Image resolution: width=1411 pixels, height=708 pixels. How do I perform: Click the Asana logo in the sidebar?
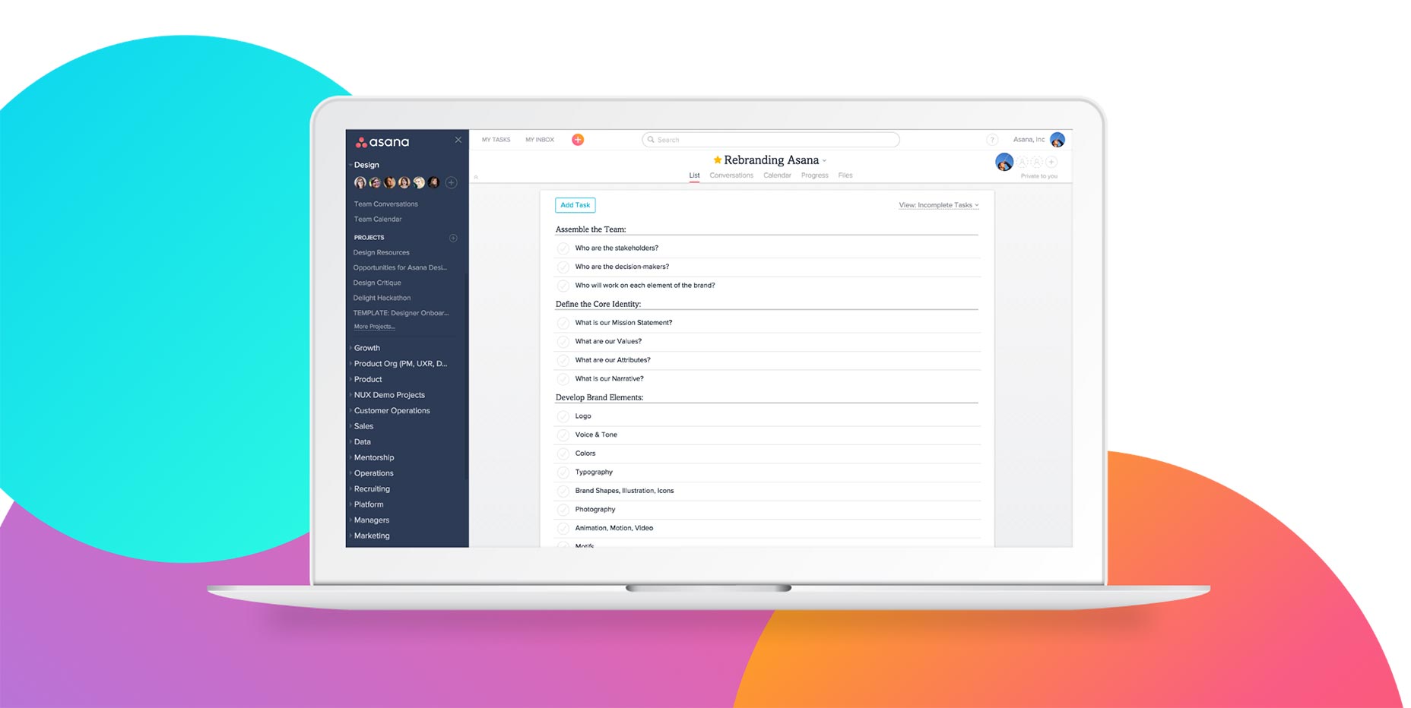[382, 142]
